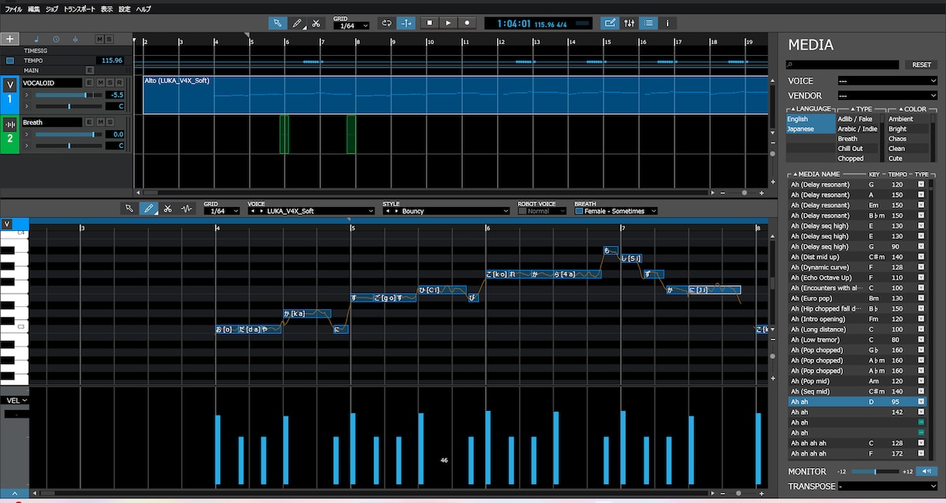Open the 設定 menu

124,9
